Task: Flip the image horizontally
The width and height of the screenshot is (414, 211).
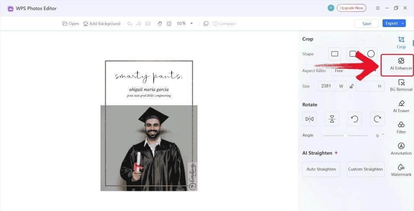Action: click(x=309, y=119)
